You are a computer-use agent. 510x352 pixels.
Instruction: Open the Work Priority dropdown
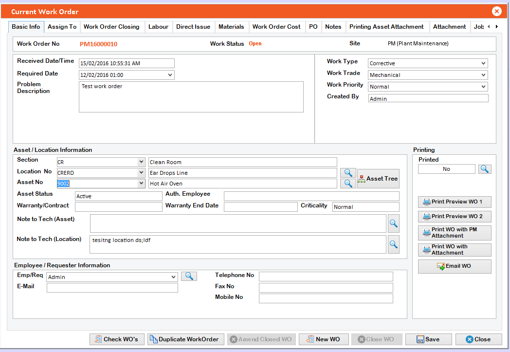click(483, 87)
